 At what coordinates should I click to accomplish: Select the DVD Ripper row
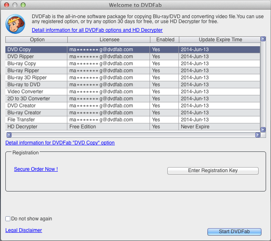(133, 57)
